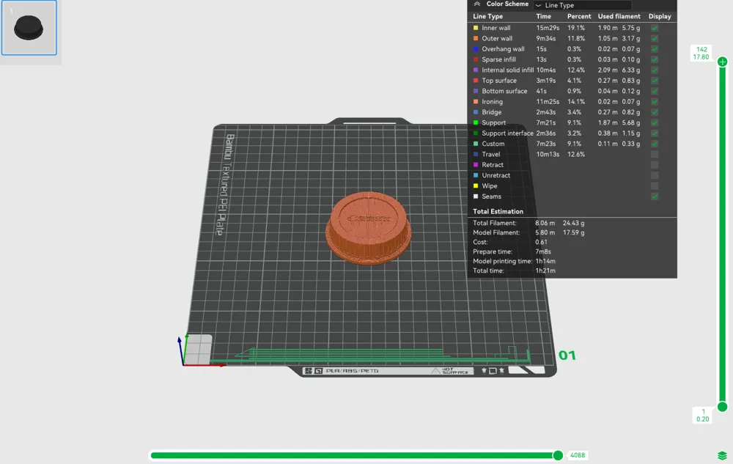Click the Outer wall orange color swatch
This screenshot has height=464, width=733.
(476, 38)
